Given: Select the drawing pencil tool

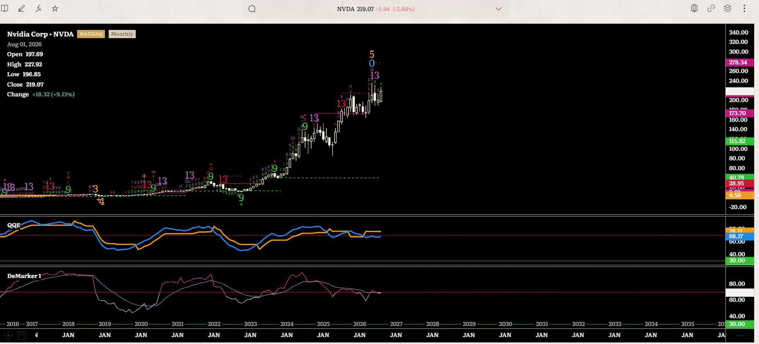Looking at the screenshot, I should (x=21, y=8).
